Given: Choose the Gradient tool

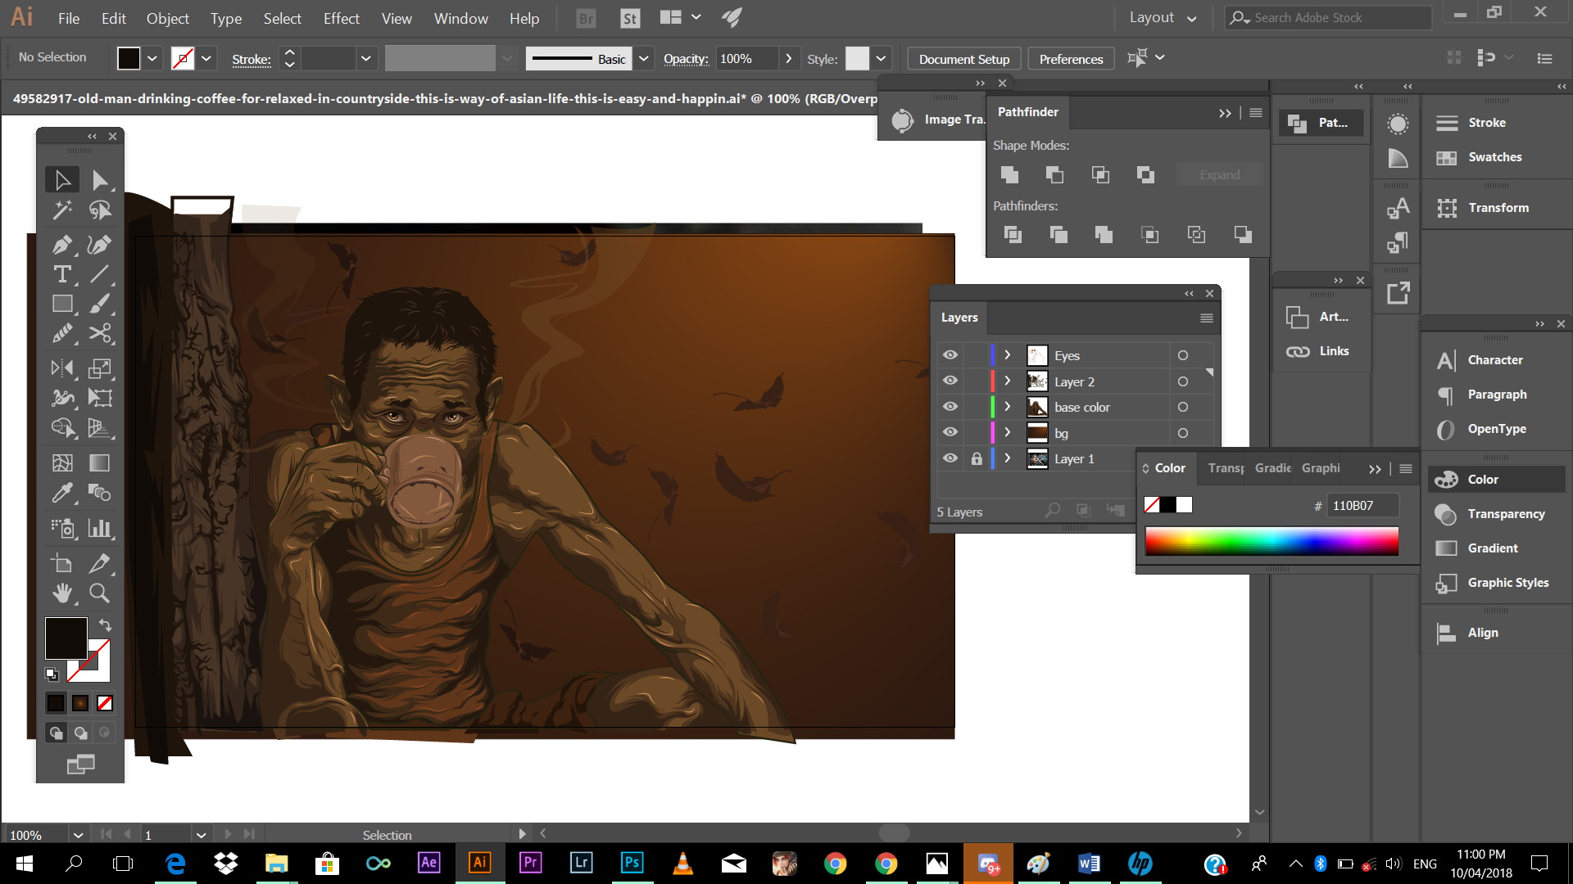Looking at the screenshot, I should point(99,463).
